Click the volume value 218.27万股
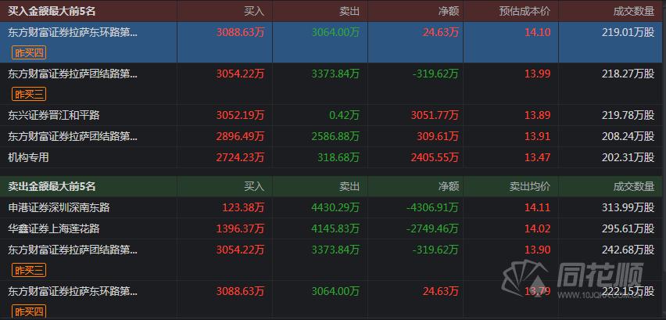Image resolution: width=666 pixels, height=320 pixels. (628, 74)
